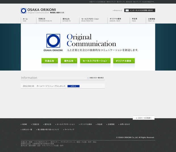The width and height of the screenshot is (176, 152).
Task: Click the green 交通広告 button
Action: coord(50,61)
